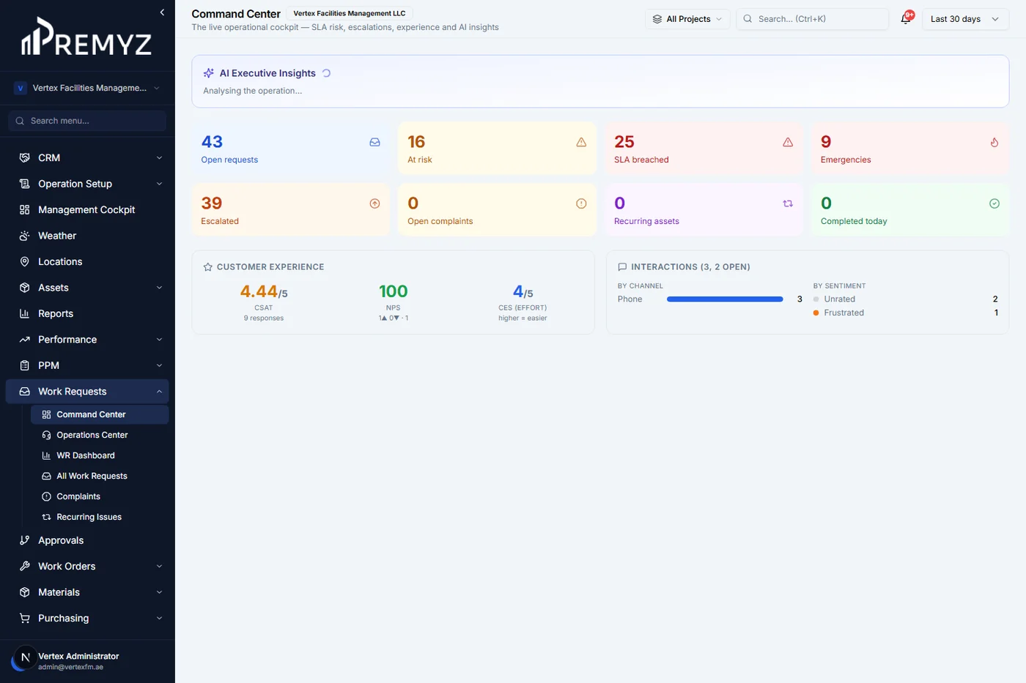The width and height of the screenshot is (1026, 683).
Task: Open Operations Center submenu item
Action: tap(100, 435)
